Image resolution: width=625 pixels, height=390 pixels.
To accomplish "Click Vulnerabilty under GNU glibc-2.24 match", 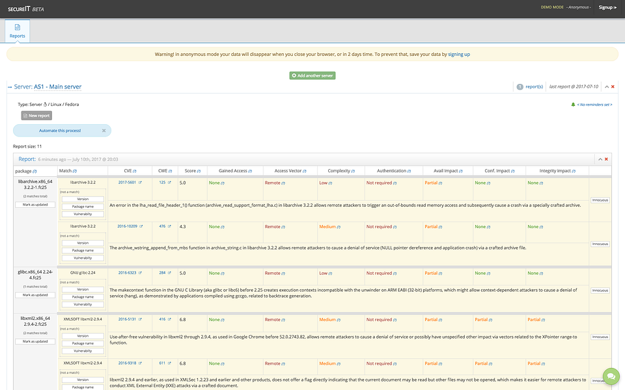I will pyautogui.click(x=83, y=304).
